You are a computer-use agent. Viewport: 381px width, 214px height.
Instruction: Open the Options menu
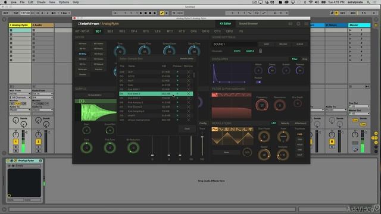64,2
